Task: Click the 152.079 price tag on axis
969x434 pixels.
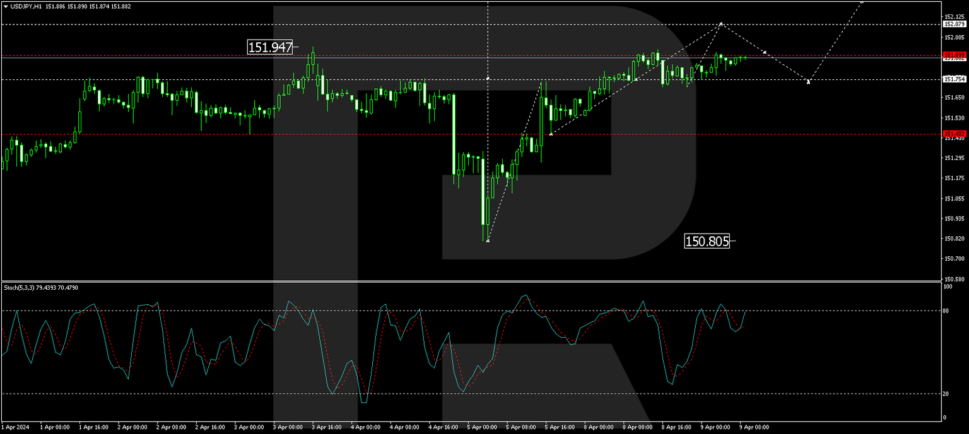Action: click(x=953, y=24)
